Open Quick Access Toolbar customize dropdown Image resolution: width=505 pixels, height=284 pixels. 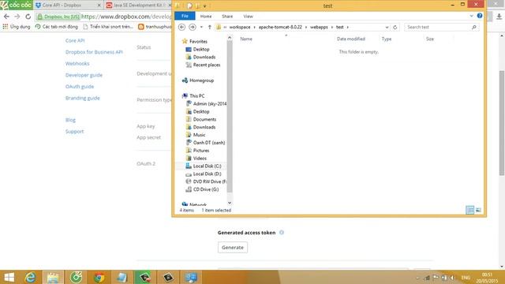pyautogui.click(x=205, y=6)
